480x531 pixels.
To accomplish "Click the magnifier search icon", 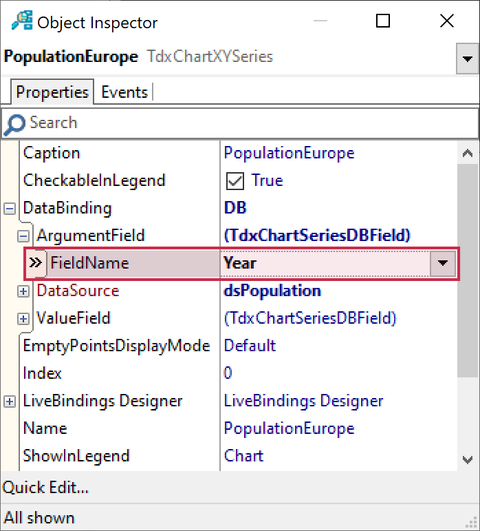I will [14, 124].
